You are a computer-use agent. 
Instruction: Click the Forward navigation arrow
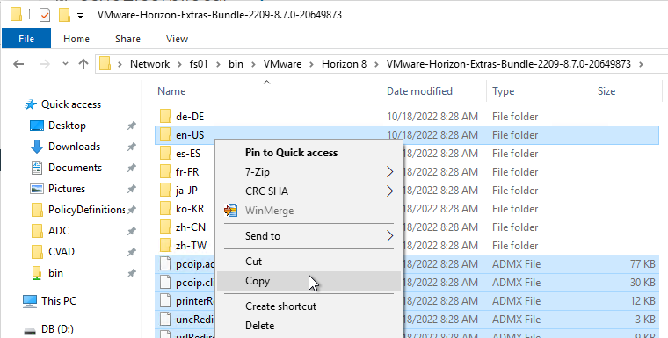[x=44, y=64]
